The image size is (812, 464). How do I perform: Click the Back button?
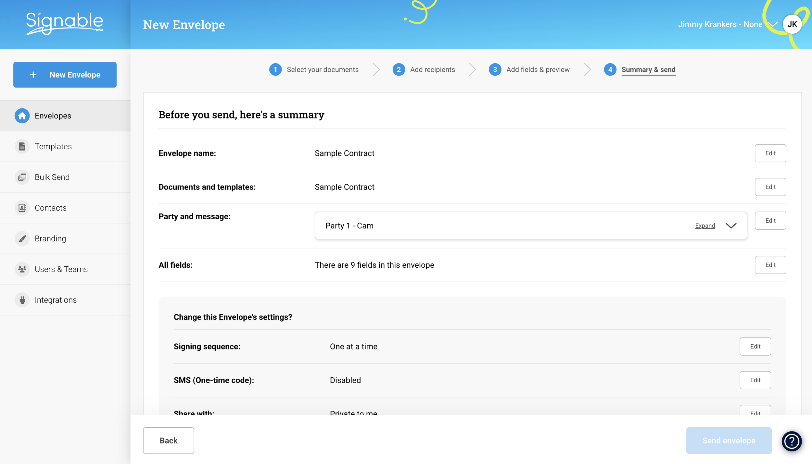coord(168,440)
